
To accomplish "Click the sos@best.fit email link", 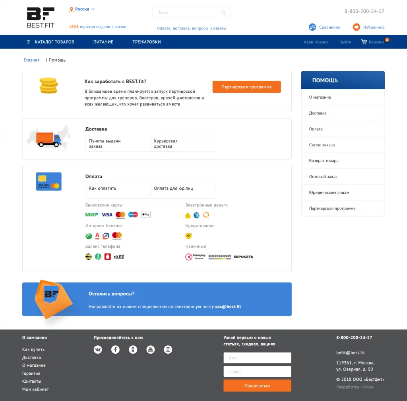I will click(228, 307).
